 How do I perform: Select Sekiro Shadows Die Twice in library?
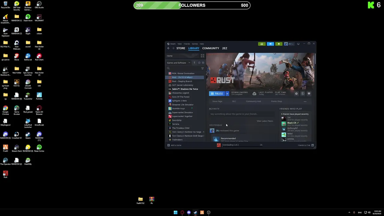[185, 89]
